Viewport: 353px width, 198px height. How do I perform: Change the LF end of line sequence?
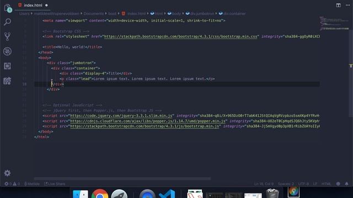tap(315, 184)
